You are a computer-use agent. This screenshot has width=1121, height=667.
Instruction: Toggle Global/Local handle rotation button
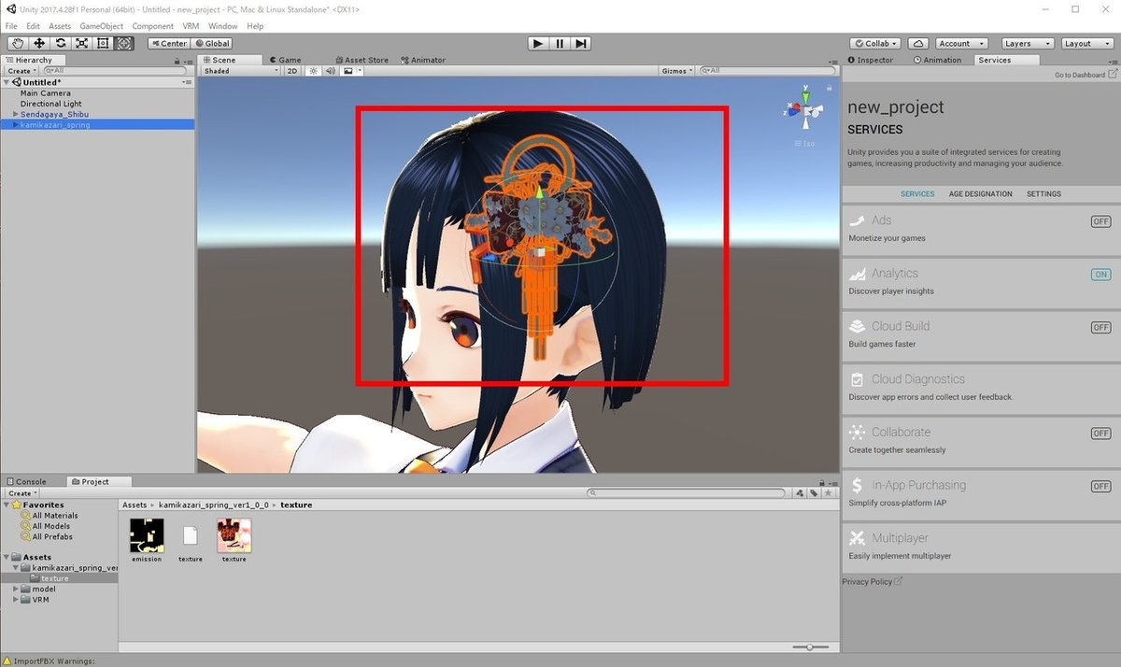[212, 43]
